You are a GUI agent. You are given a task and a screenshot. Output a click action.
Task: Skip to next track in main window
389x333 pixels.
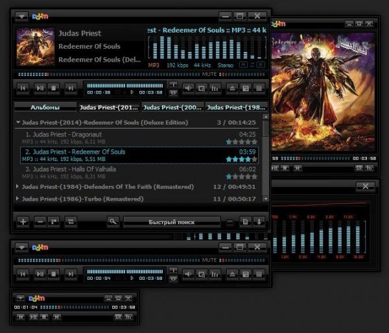click(71, 88)
